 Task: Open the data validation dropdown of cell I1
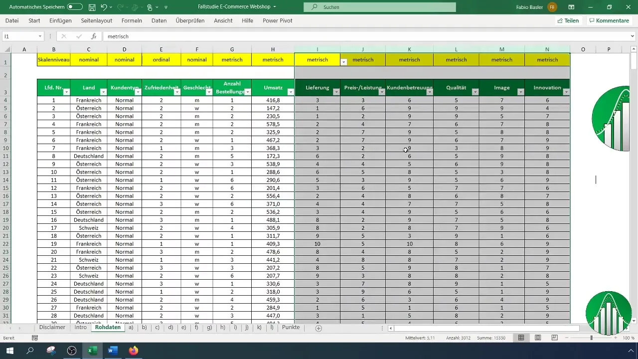pos(343,62)
